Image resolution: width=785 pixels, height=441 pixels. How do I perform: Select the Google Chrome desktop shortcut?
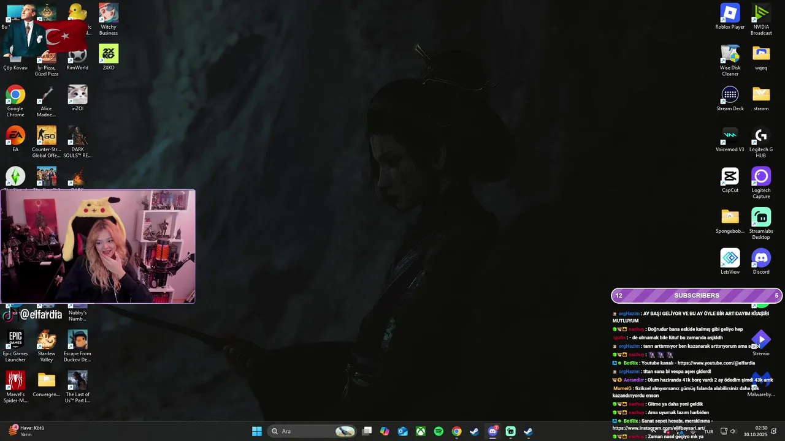[15, 101]
